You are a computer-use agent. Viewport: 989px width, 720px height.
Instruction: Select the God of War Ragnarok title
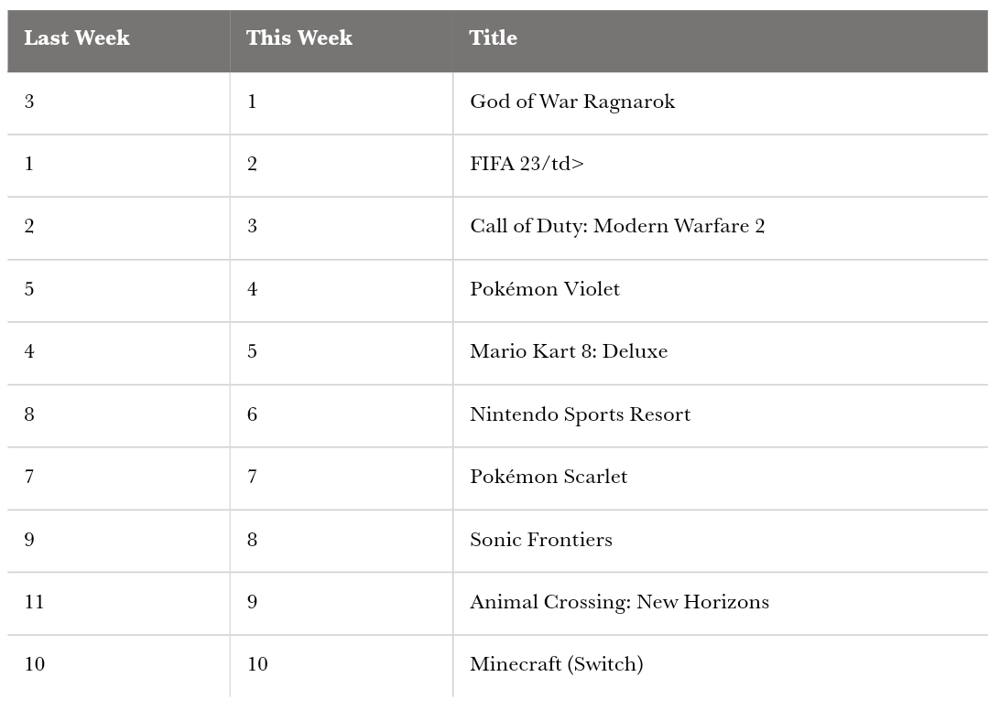click(x=572, y=102)
